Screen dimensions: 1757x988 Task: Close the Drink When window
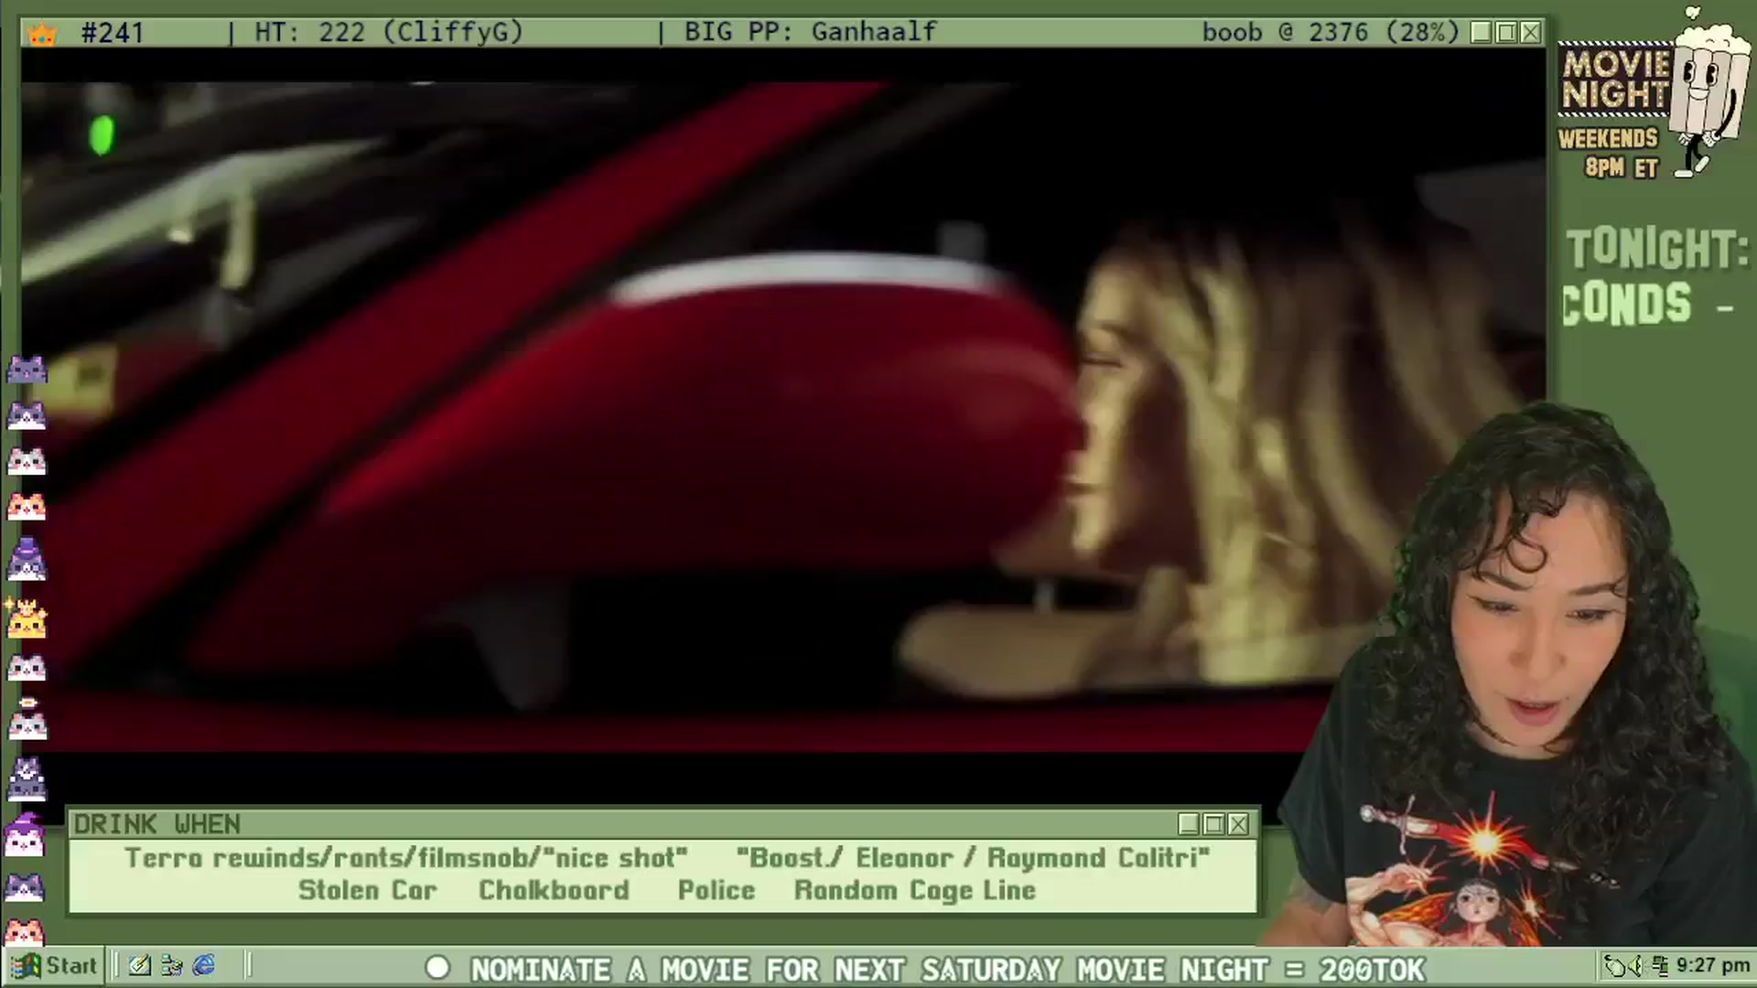click(1238, 824)
